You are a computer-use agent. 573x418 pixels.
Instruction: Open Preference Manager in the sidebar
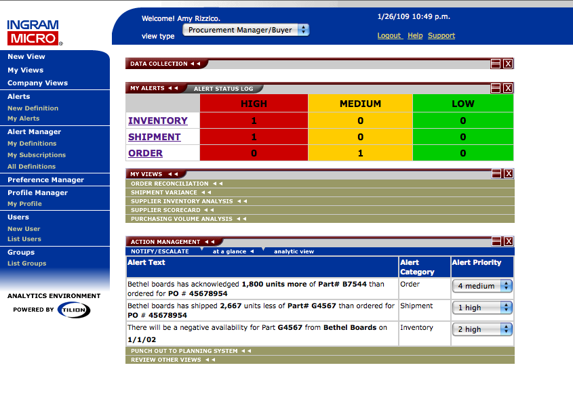pyautogui.click(x=45, y=180)
